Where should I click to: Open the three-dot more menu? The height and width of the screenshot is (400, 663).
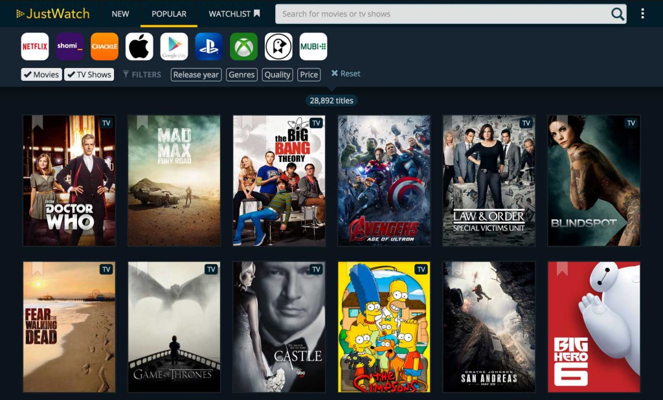point(642,14)
